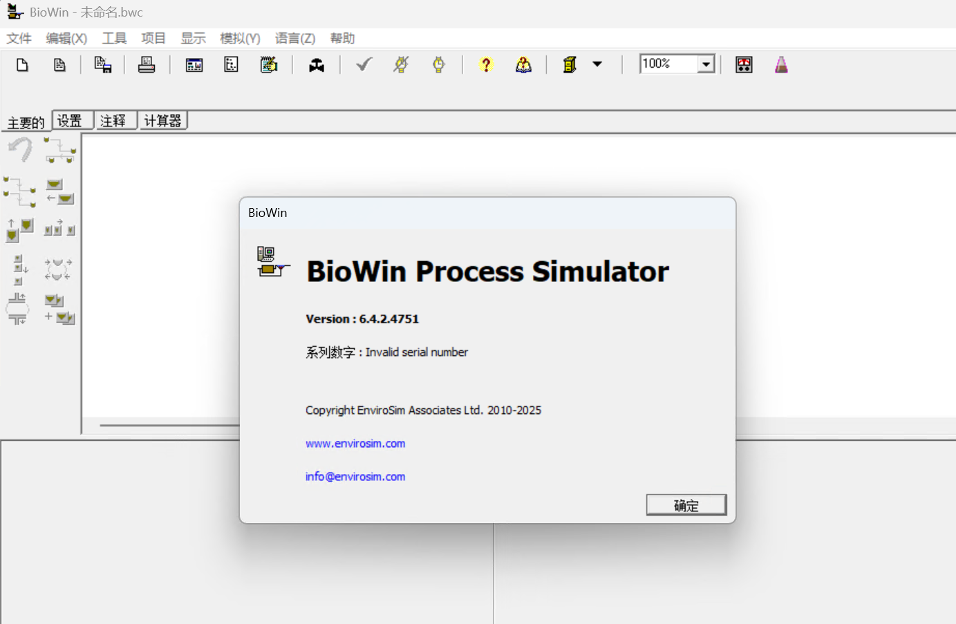Image resolution: width=956 pixels, height=624 pixels.
Task: Click inside the 100% zoom field
Action: (x=668, y=64)
